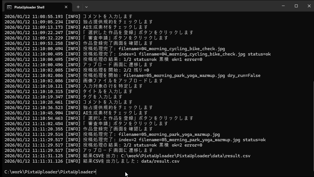
Task: Open a new tab with the plus button
Action: tap(78, 7)
